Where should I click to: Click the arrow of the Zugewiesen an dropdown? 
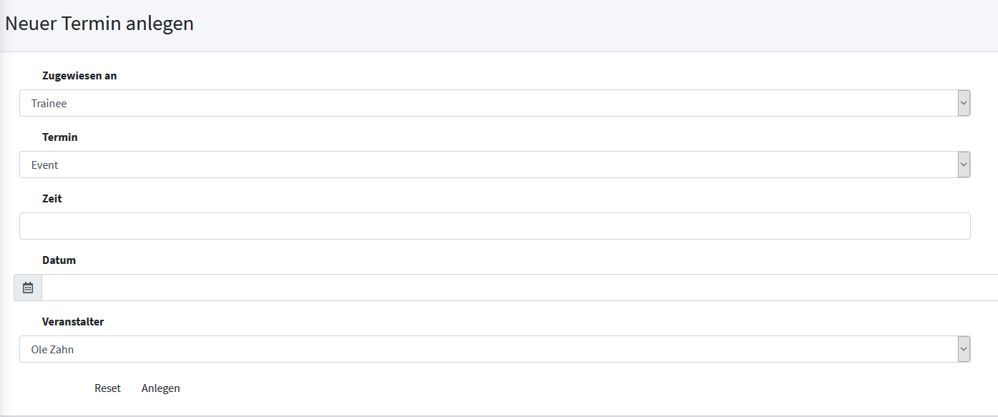[964, 103]
